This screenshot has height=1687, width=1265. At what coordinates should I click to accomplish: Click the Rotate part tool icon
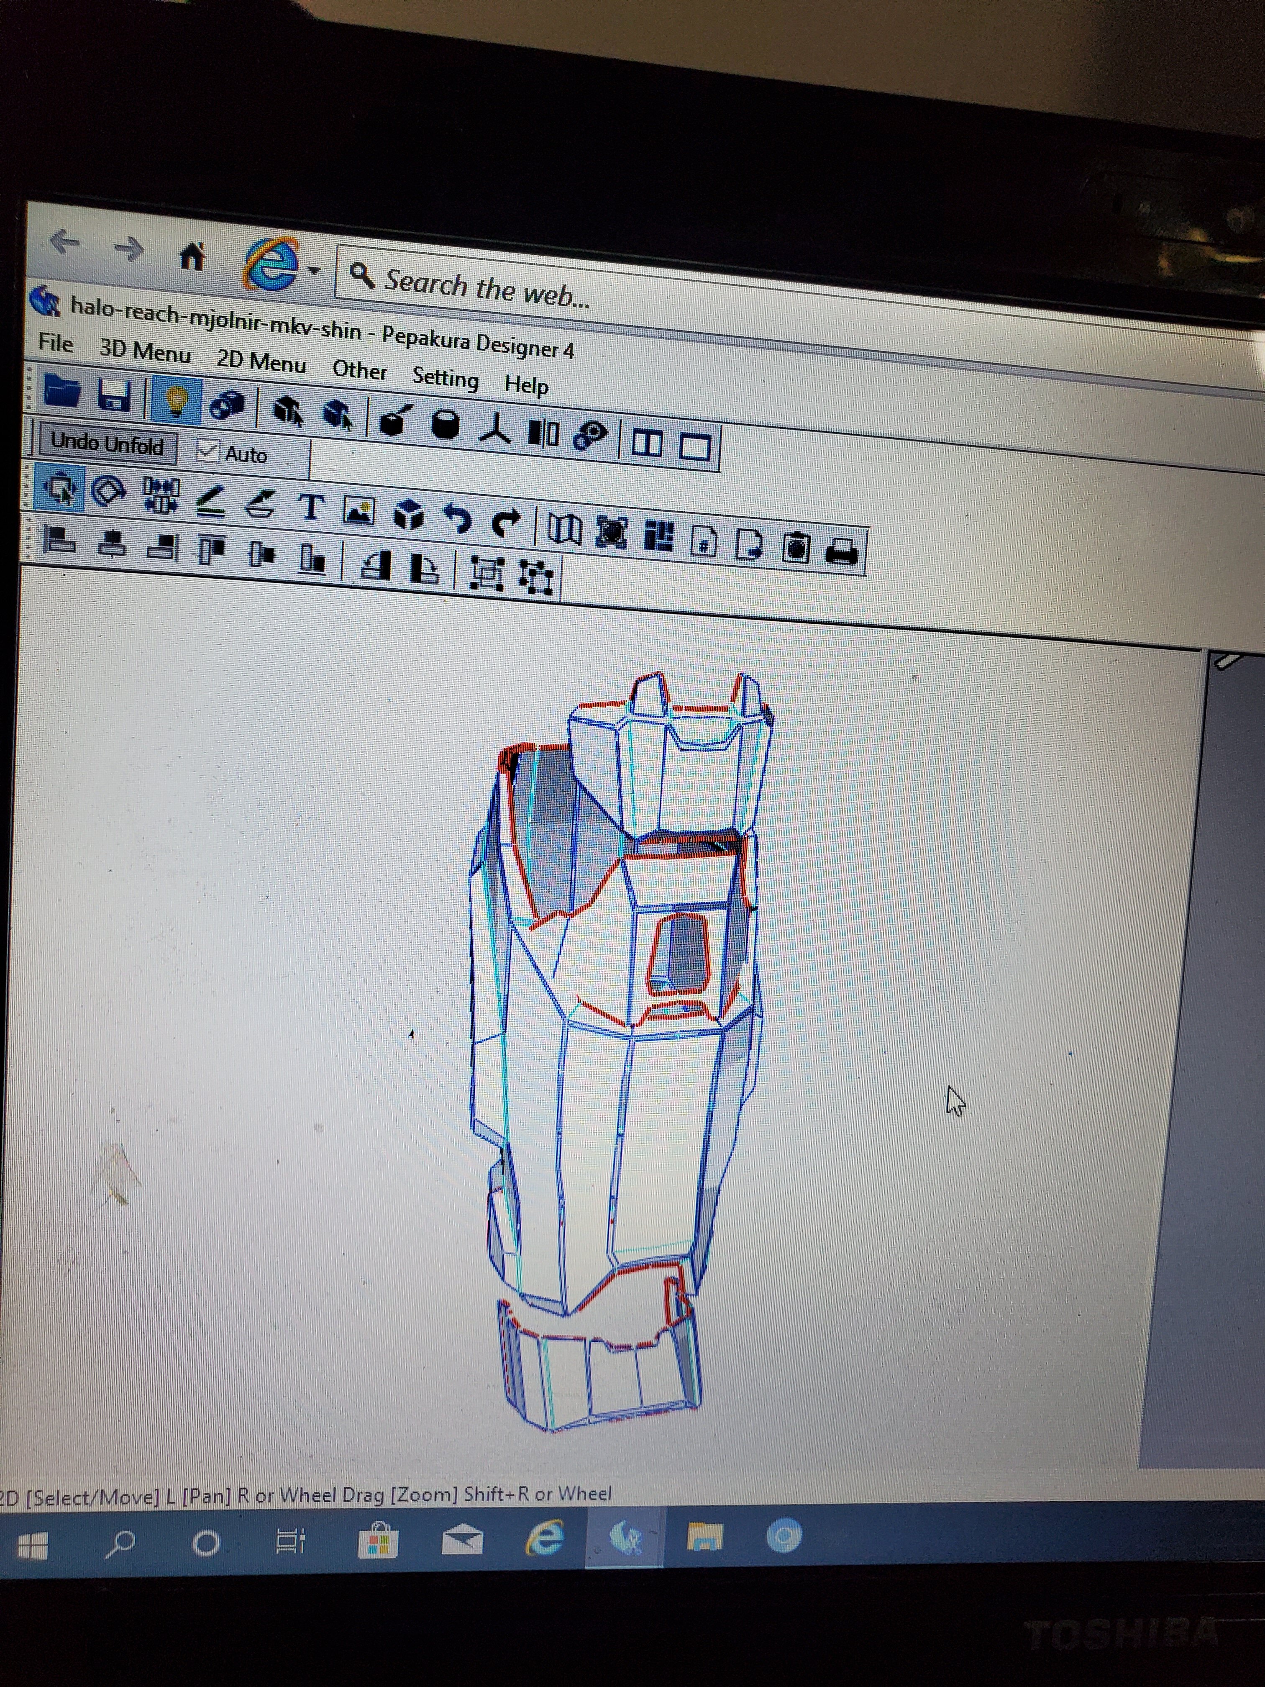pyautogui.click(x=108, y=490)
